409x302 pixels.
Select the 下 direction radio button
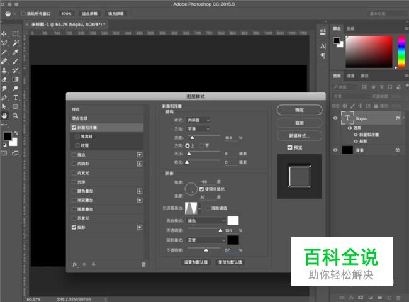[201, 145]
